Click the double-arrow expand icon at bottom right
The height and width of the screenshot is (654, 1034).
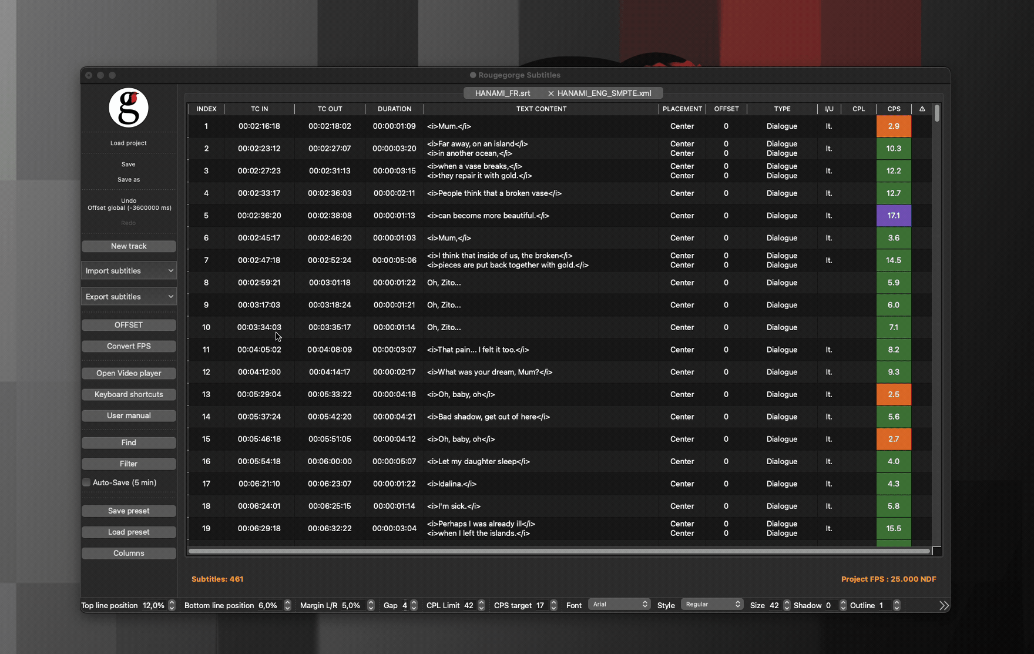944,605
